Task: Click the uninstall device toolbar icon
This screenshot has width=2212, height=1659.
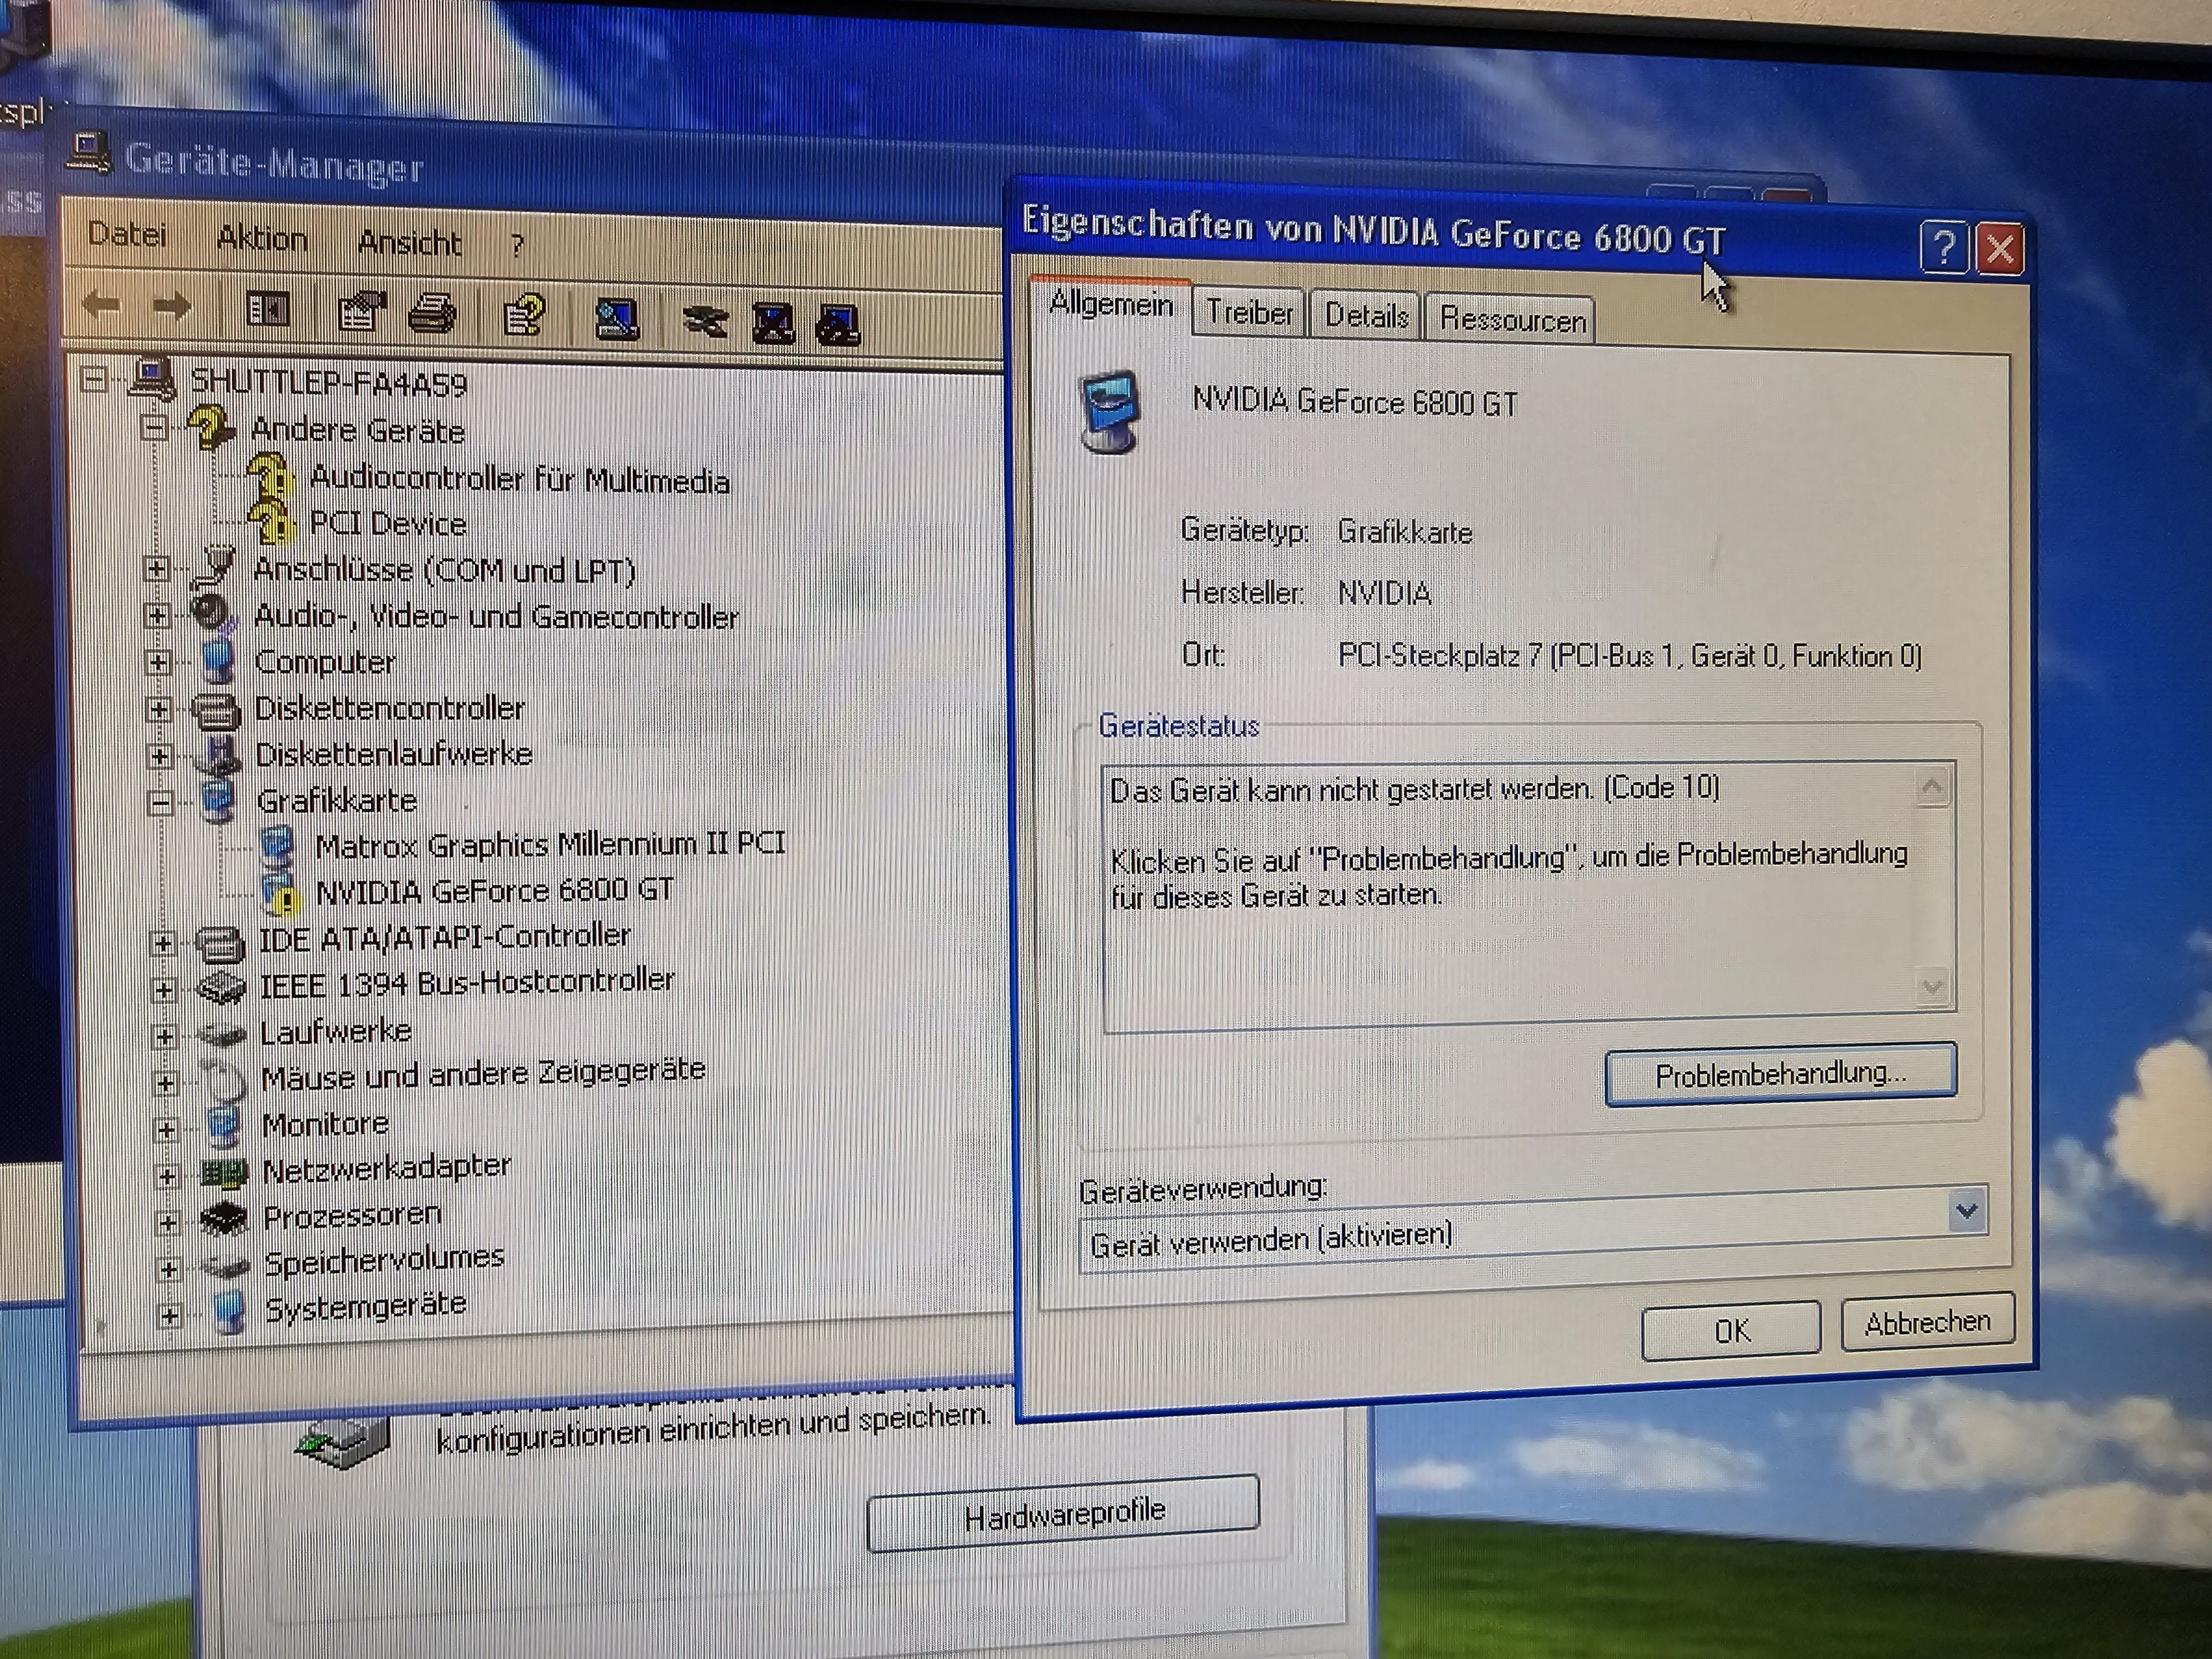Action: point(773,323)
